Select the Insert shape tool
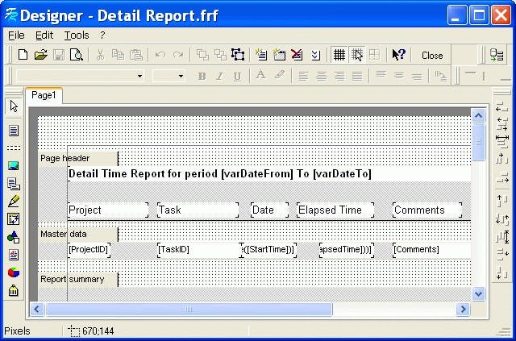 click(14, 237)
